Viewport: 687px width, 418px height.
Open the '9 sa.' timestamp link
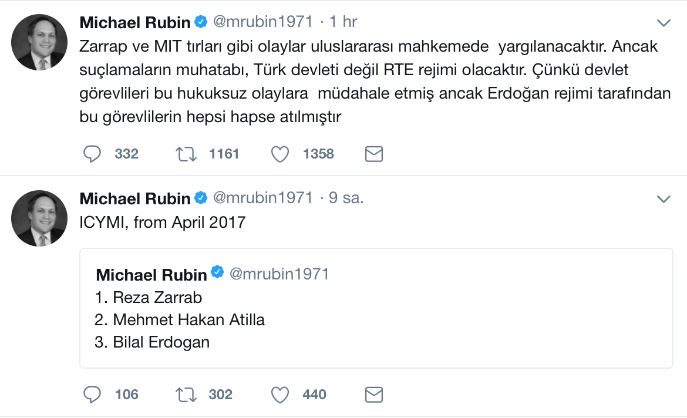346,198
